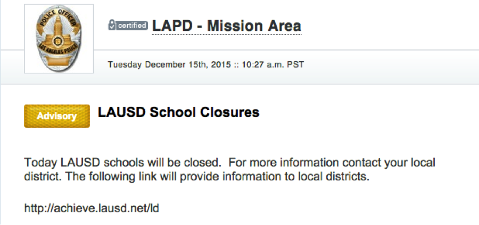
Task: Open the LAPD - Mission Area link
Action: coord(226,26)
